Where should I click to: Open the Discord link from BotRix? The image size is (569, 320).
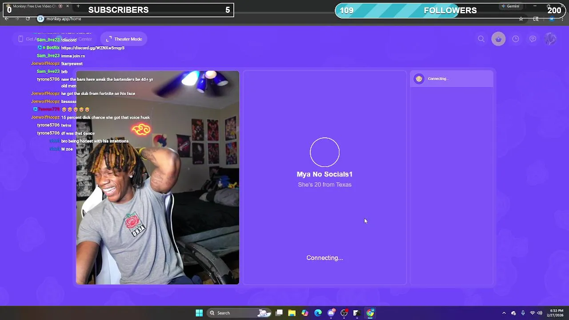pyautogui.click(x=93, y=48)
